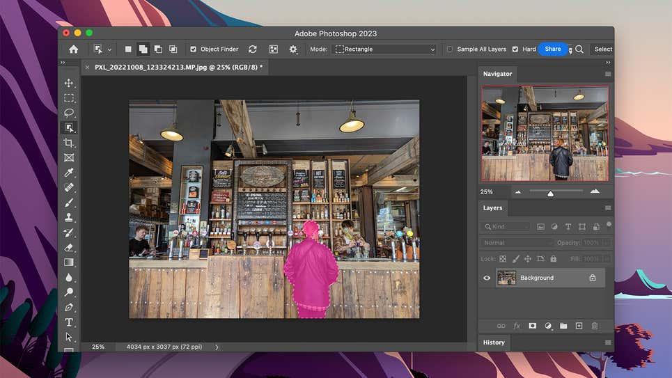Click the add layer mask icon
The image size is (672, 378).
coord(532,326)
